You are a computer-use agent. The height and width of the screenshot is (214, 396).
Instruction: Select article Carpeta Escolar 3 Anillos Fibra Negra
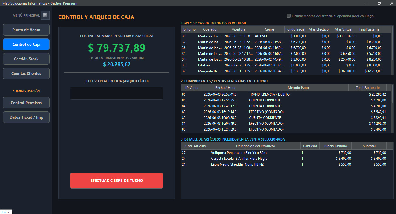[x=287, y=159]
